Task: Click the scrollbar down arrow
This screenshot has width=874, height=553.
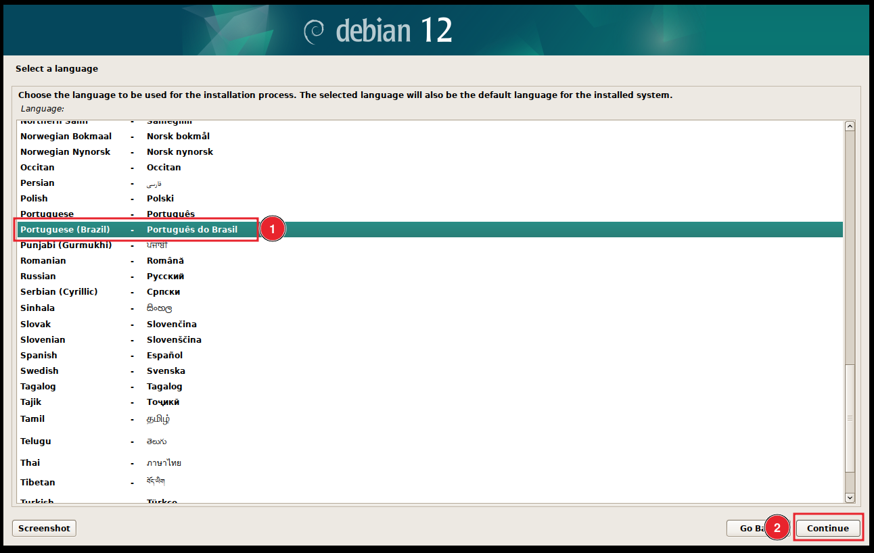Action: 850,498
